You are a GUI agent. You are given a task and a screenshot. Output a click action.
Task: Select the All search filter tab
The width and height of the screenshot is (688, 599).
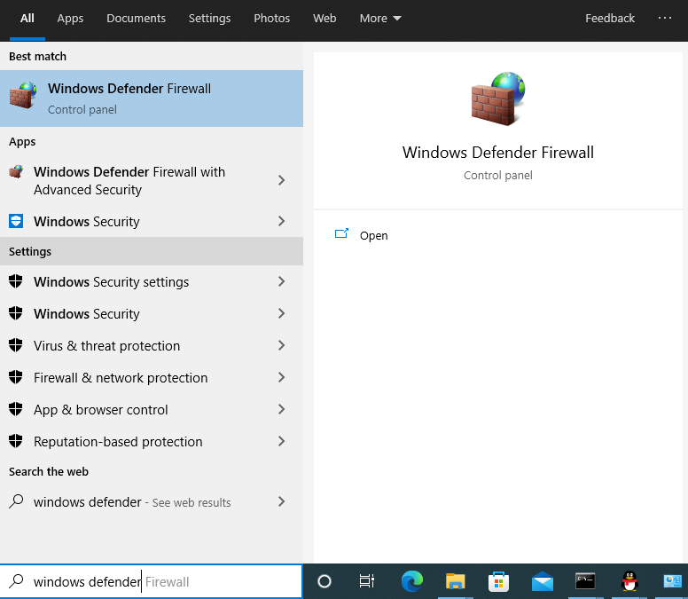tap(27, 18)
